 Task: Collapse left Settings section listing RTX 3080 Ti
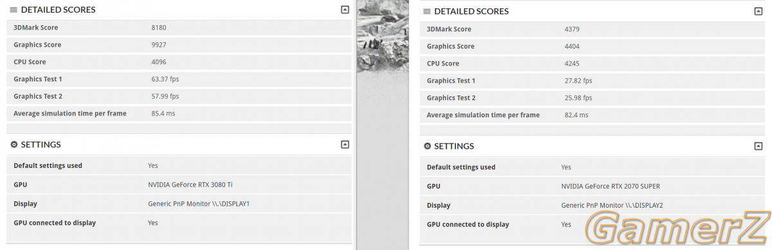(x=345, y=145)
